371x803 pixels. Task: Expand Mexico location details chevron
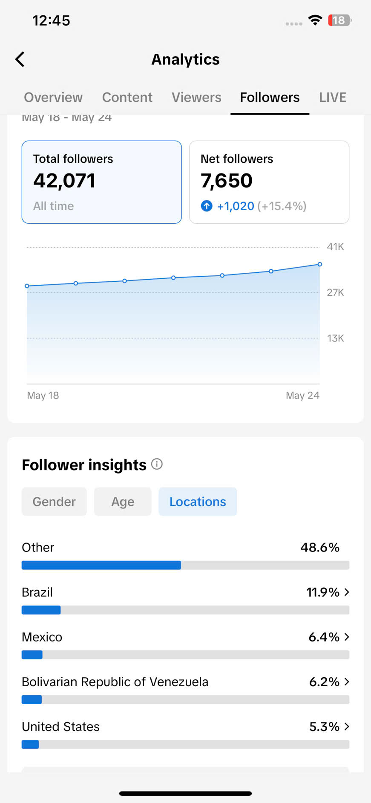tap(347, 637)
